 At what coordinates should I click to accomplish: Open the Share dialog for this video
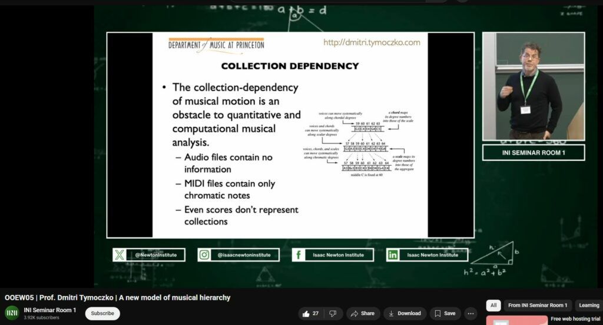click(x=362, y=313)
